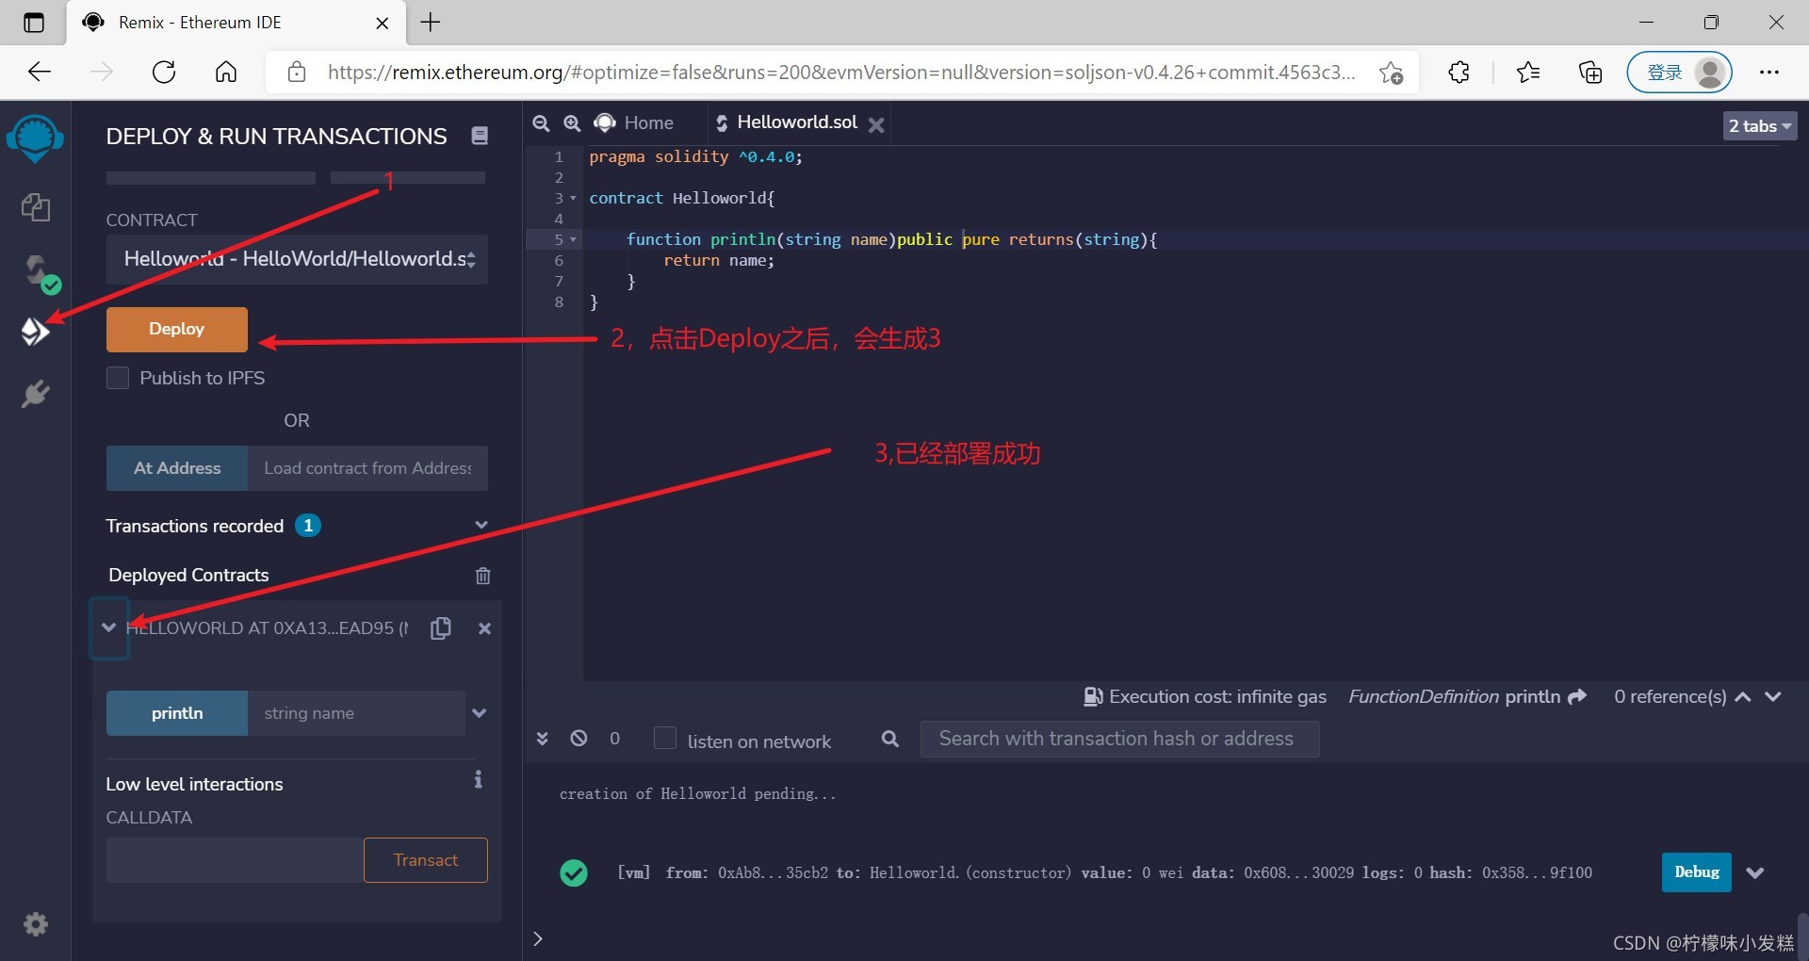Open the Plugin manager plug icon
1809x961 pixels.
(36, 394)
